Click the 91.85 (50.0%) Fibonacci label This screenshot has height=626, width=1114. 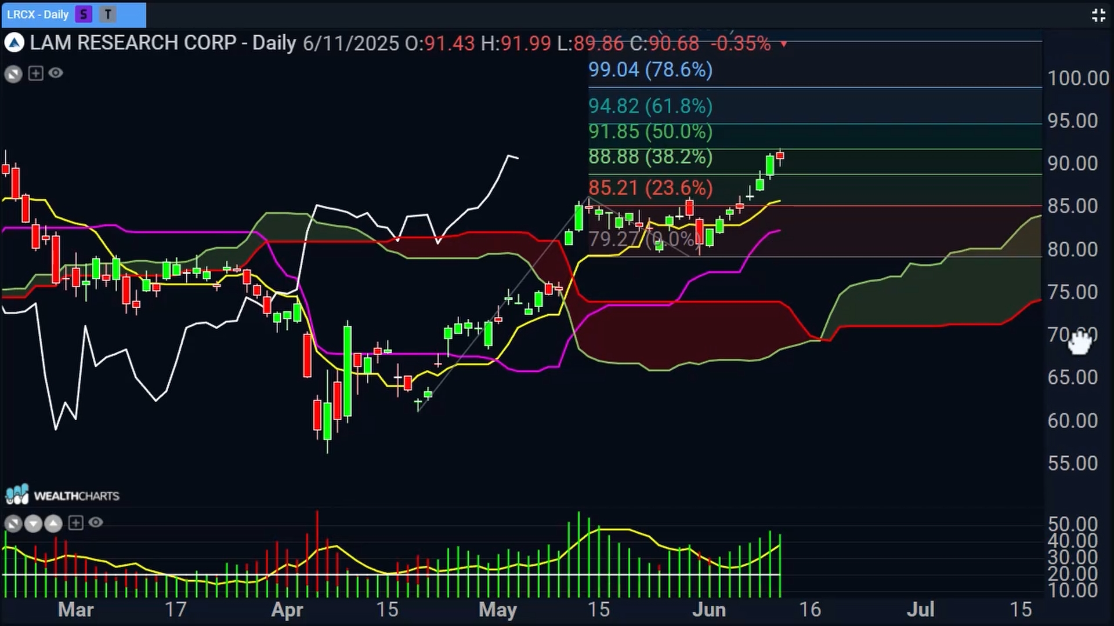(650, 132)
